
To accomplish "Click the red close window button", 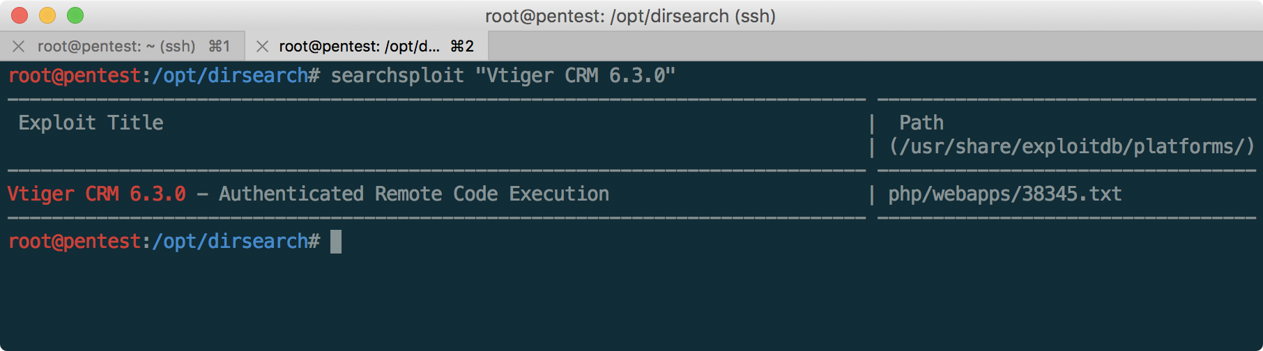I will pos(20,15).
